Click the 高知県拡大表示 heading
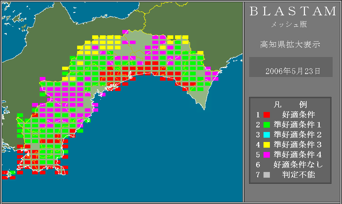 pos(290,44)
